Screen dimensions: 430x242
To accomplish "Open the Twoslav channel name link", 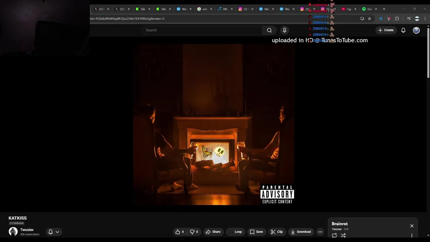I will click(27, 230).
